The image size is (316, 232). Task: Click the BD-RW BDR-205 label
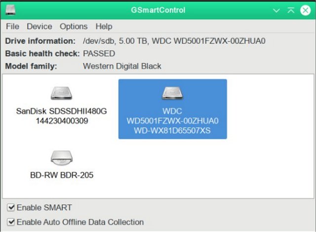pyautogui.click(x=62, y=175)
